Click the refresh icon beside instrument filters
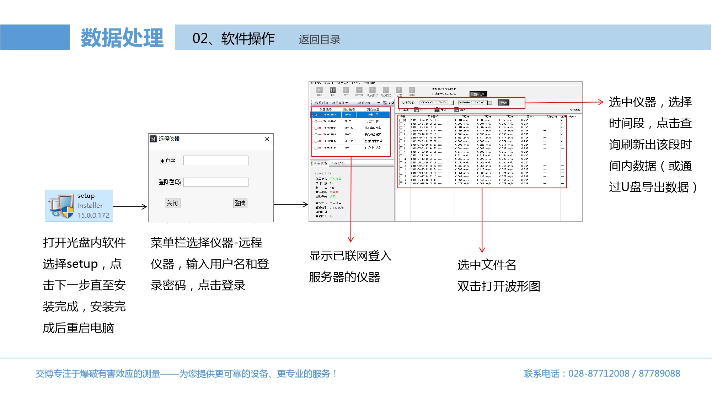The image size is (712, 401). (x=385, y=103)
